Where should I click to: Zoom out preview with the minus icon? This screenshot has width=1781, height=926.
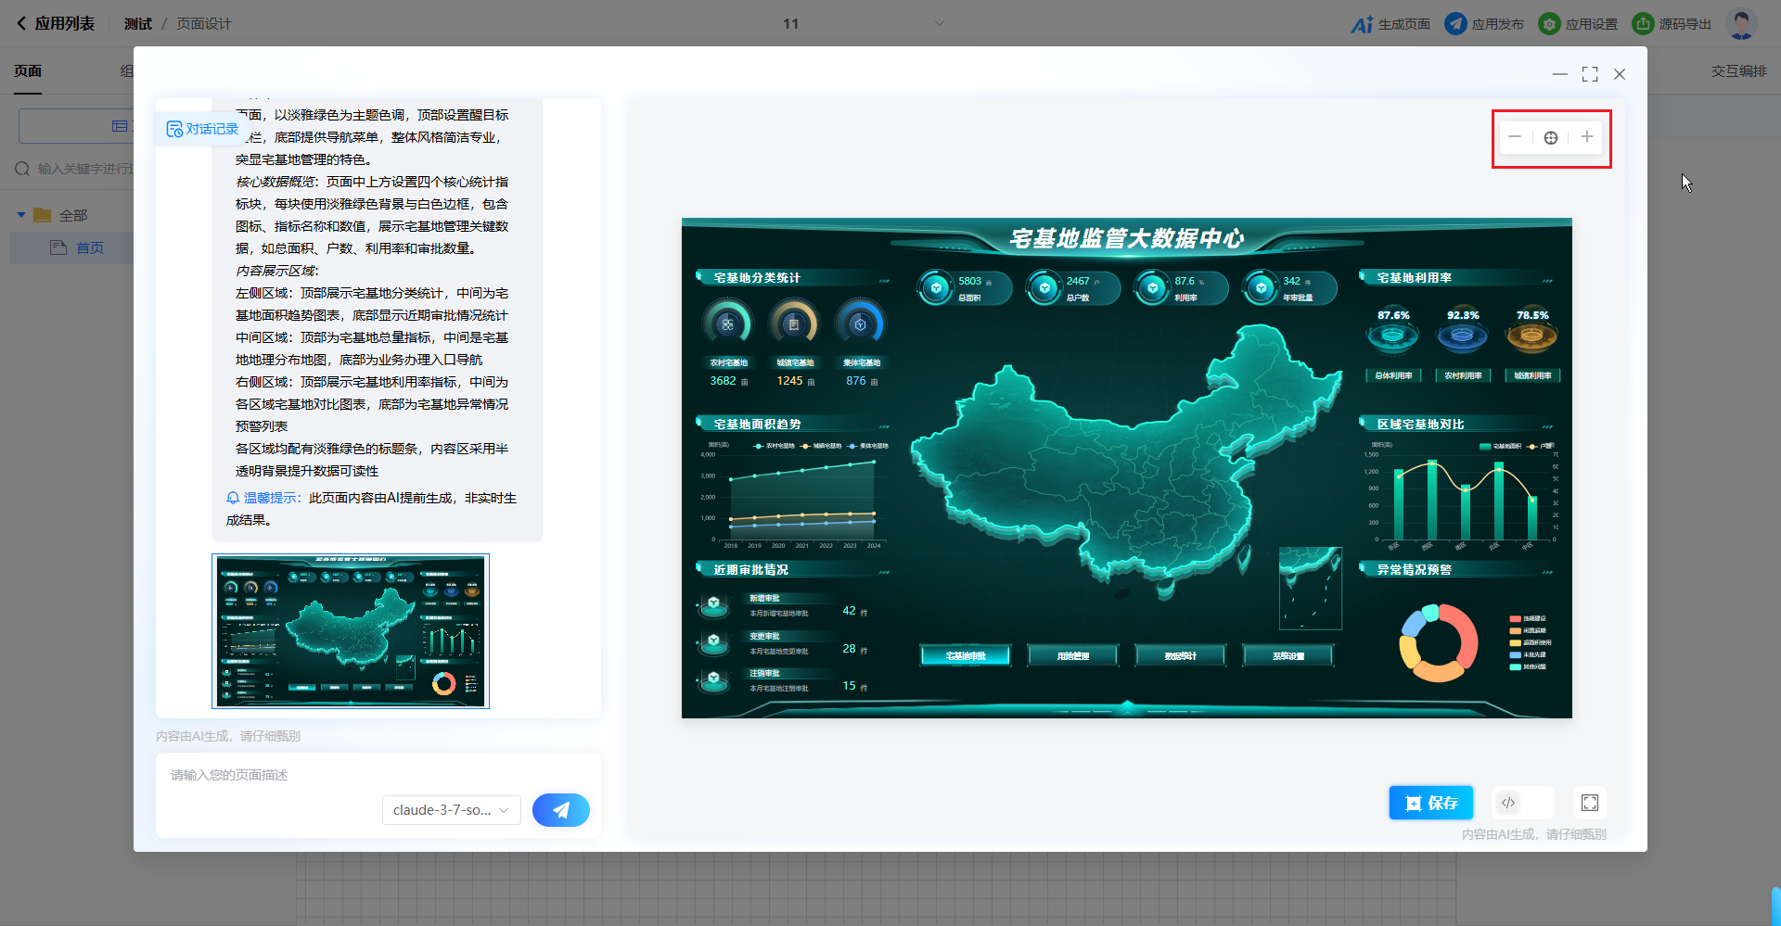click(1515, 137)
